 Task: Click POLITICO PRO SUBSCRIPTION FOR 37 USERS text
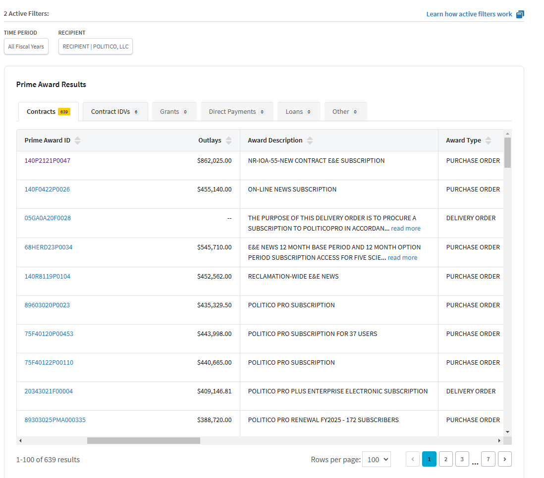click(x=313, y=334)
